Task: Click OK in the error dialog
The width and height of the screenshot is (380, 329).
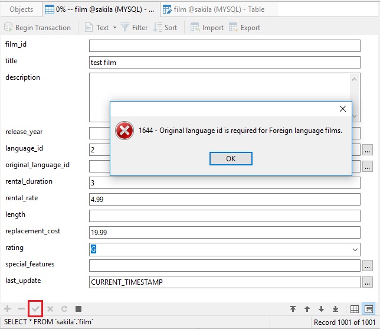Action: [231, 159]
